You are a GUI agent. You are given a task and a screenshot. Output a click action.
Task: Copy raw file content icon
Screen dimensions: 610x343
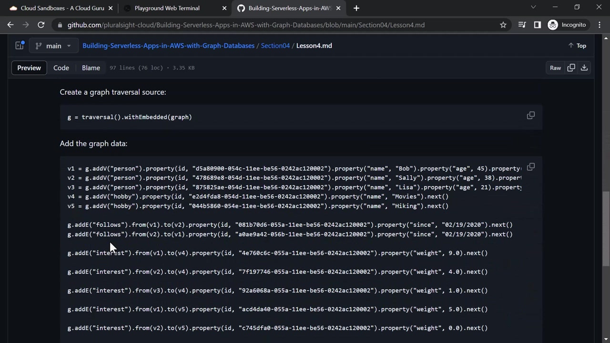[571, 68]
